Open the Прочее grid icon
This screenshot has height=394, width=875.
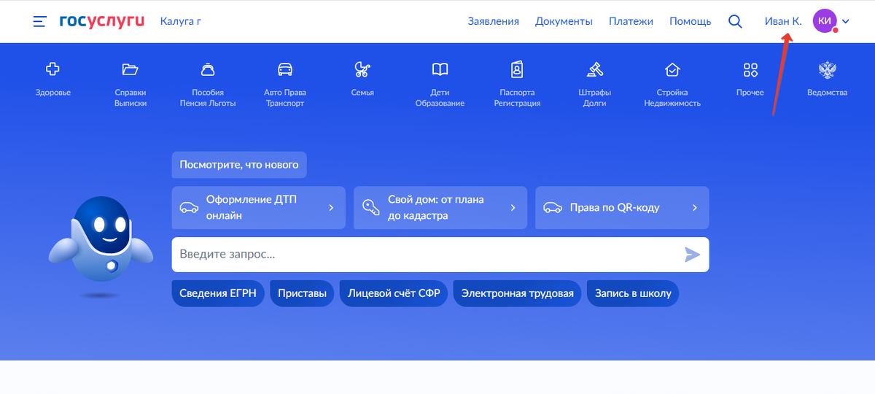tap(750, 69)
